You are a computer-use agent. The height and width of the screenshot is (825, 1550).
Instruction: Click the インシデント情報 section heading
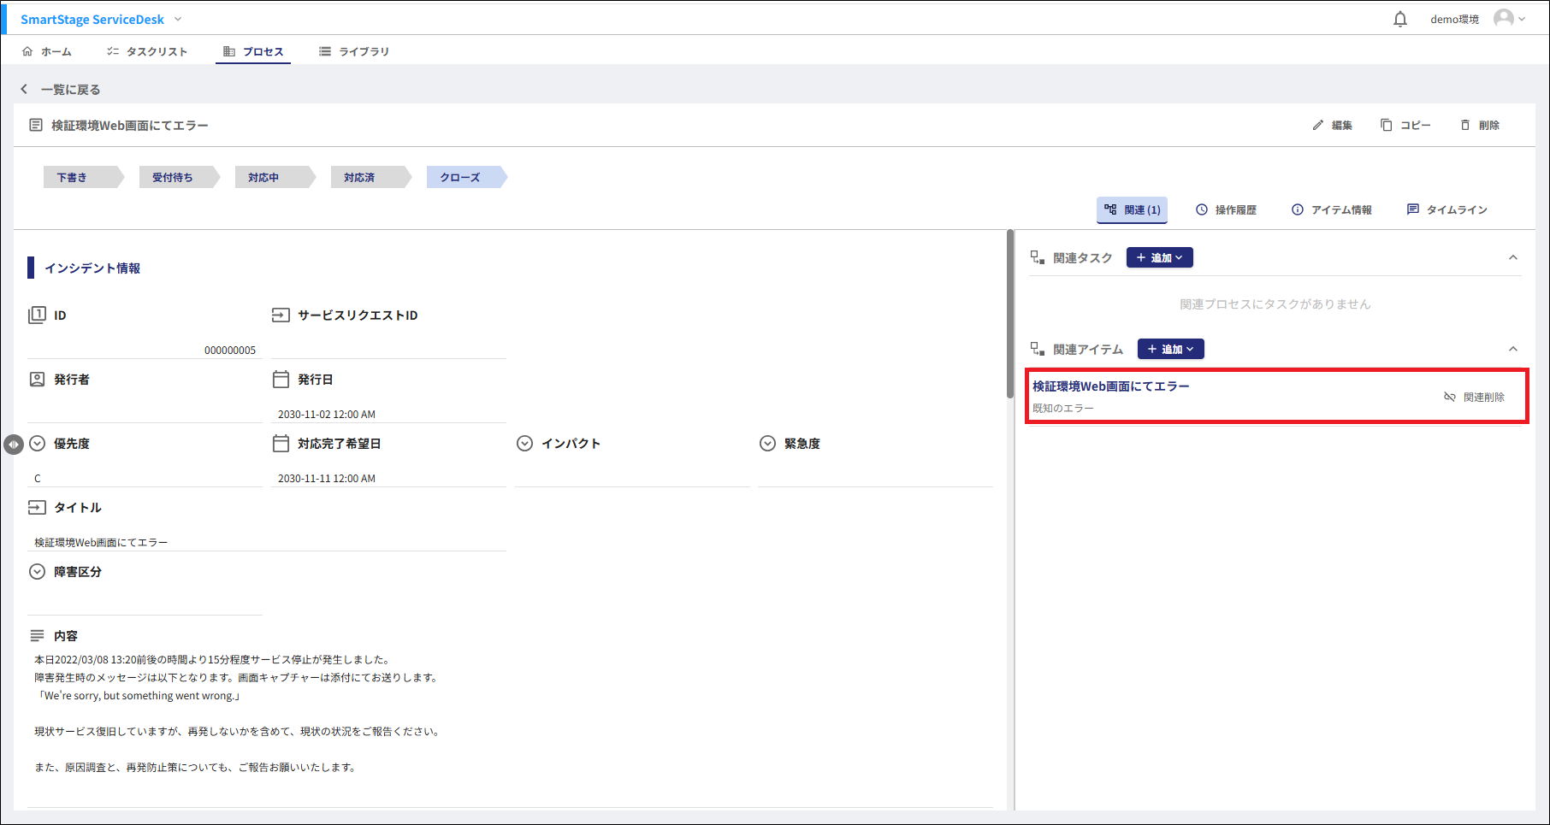pyautogui.click(x=92, y=268)
